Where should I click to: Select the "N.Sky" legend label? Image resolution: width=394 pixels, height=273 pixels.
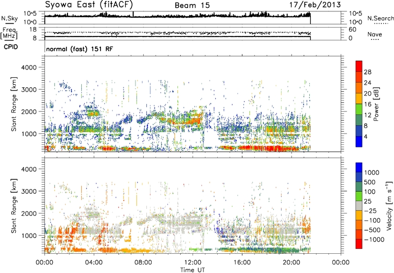[9, 18]
